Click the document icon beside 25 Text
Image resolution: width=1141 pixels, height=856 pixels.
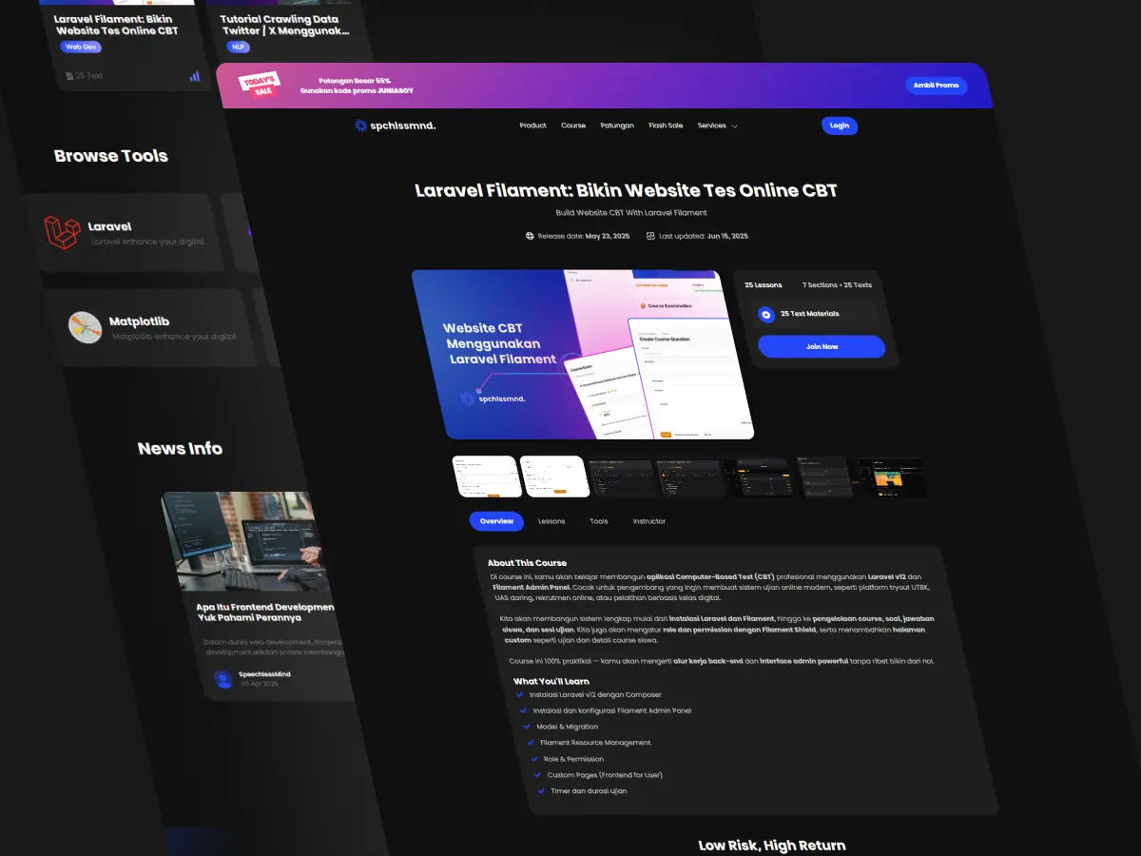(x=68, y=75)
